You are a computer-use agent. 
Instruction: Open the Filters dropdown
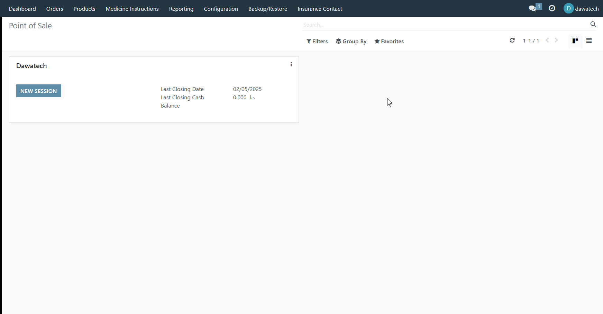(x=317, y=41)
